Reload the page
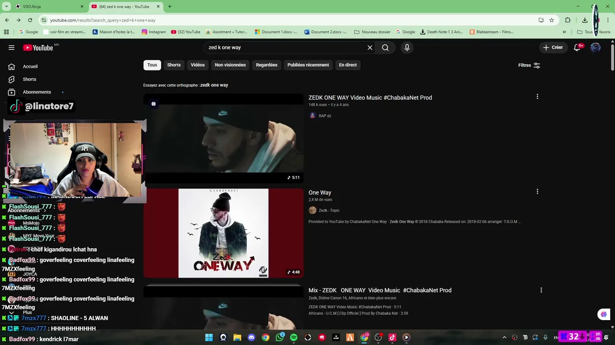The height and width of the screenshot is (345, 615). (x=30, y=20)
